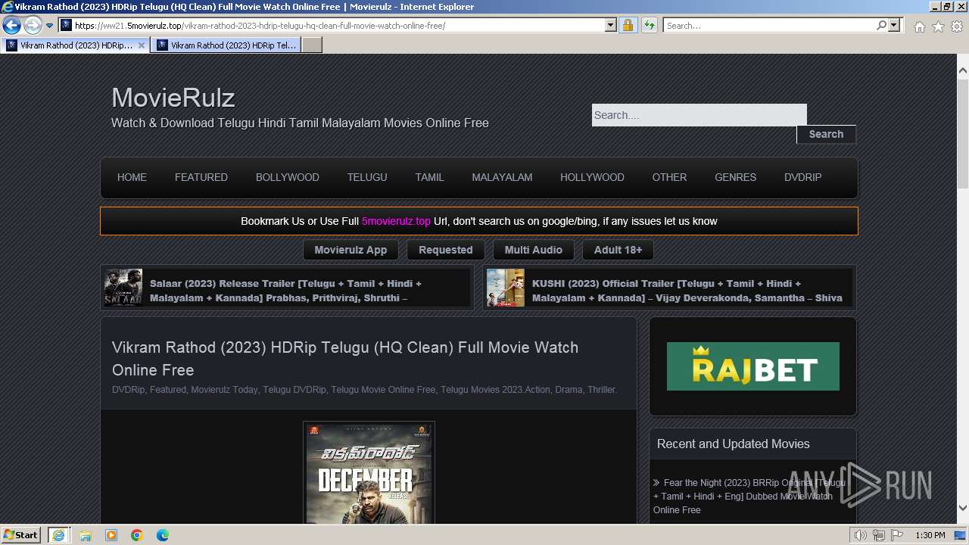
Task: Open Fear the Night (2023) link
Action: tap(749, 496)
